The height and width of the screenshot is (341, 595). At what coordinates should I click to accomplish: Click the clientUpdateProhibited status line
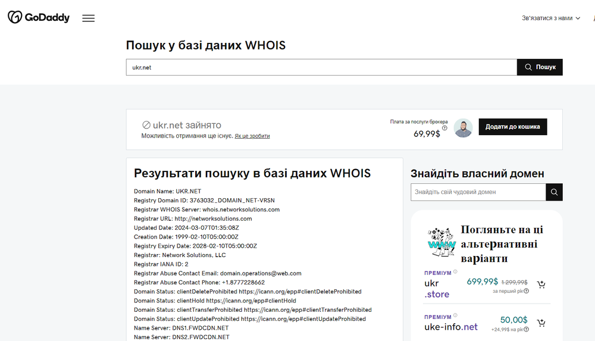250,319
